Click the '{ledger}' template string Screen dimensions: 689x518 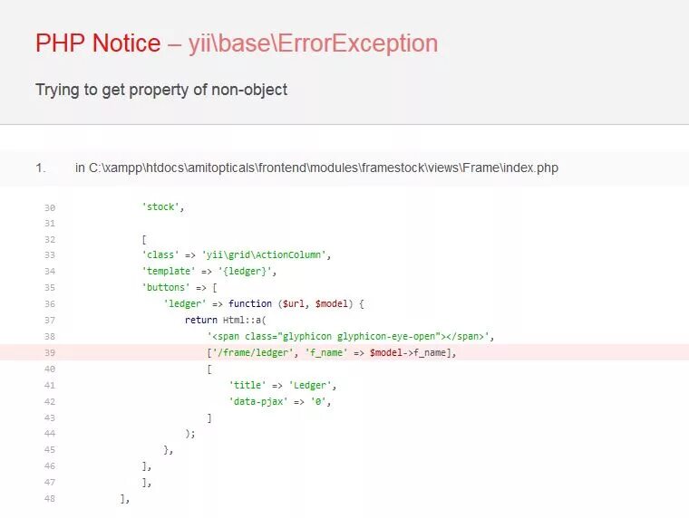244,272
